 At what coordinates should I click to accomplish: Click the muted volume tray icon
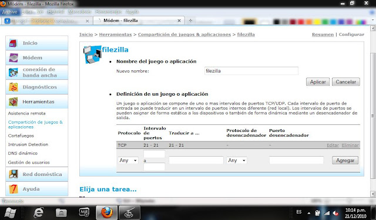click(335, 213)
